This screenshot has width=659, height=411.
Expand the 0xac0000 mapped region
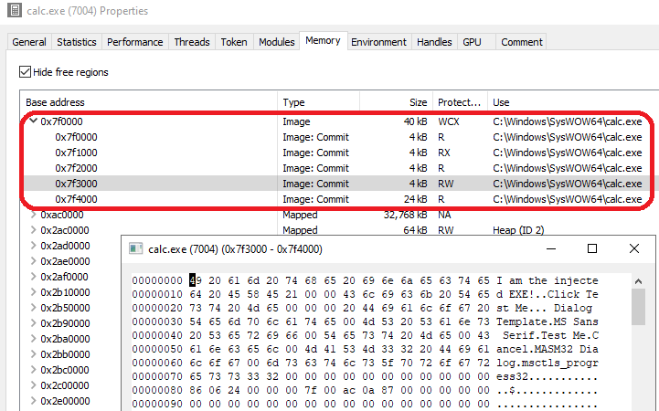click(33, 215)
